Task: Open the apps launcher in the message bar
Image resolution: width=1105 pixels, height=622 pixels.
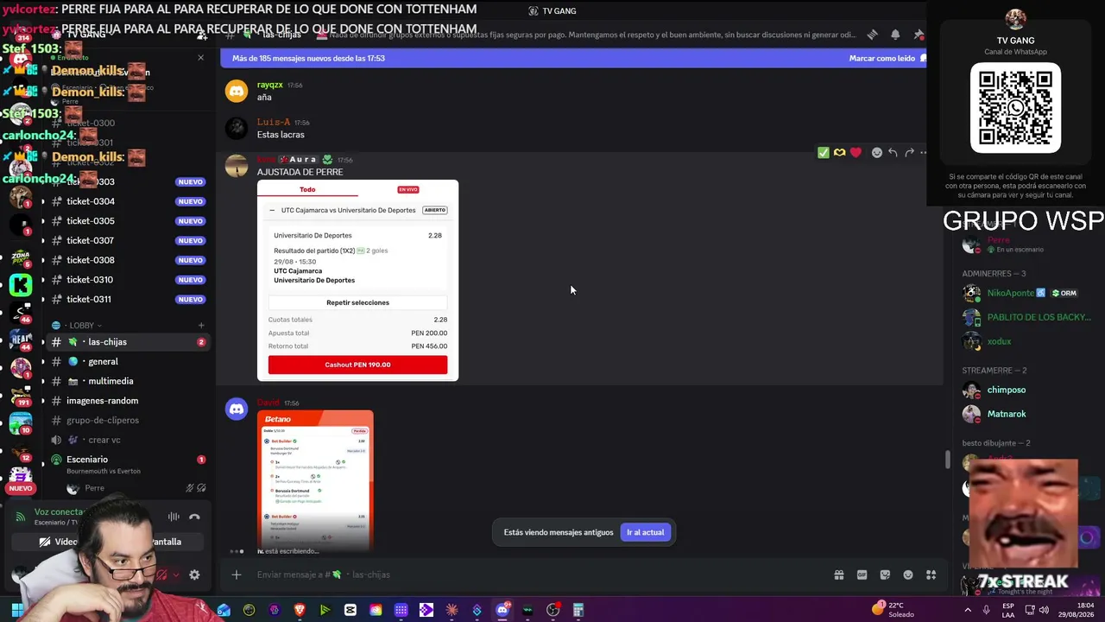Action: click(931, 574)
